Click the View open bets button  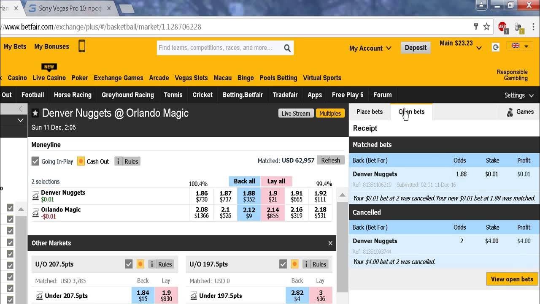512,279
